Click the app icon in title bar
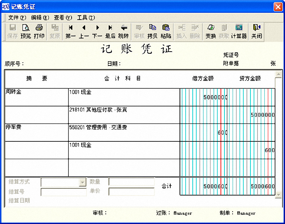Viewport: 285px width, 224px height. coord(5,7)
